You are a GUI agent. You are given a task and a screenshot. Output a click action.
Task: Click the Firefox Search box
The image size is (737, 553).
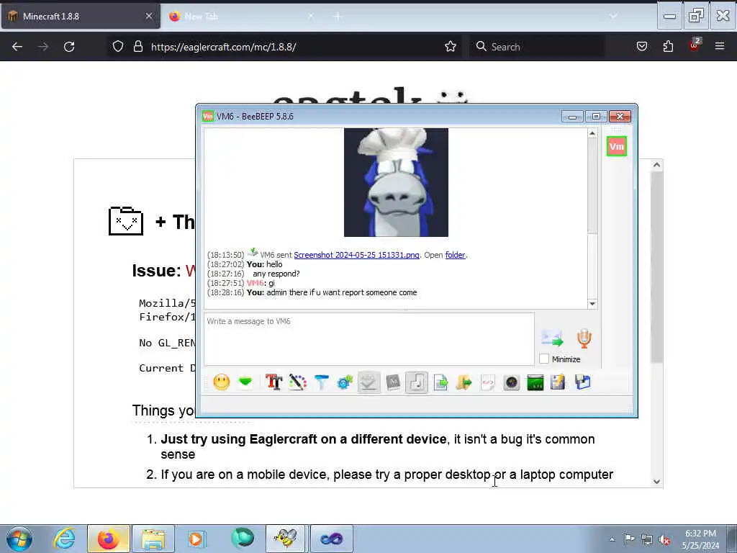click(x=537, y=47)
